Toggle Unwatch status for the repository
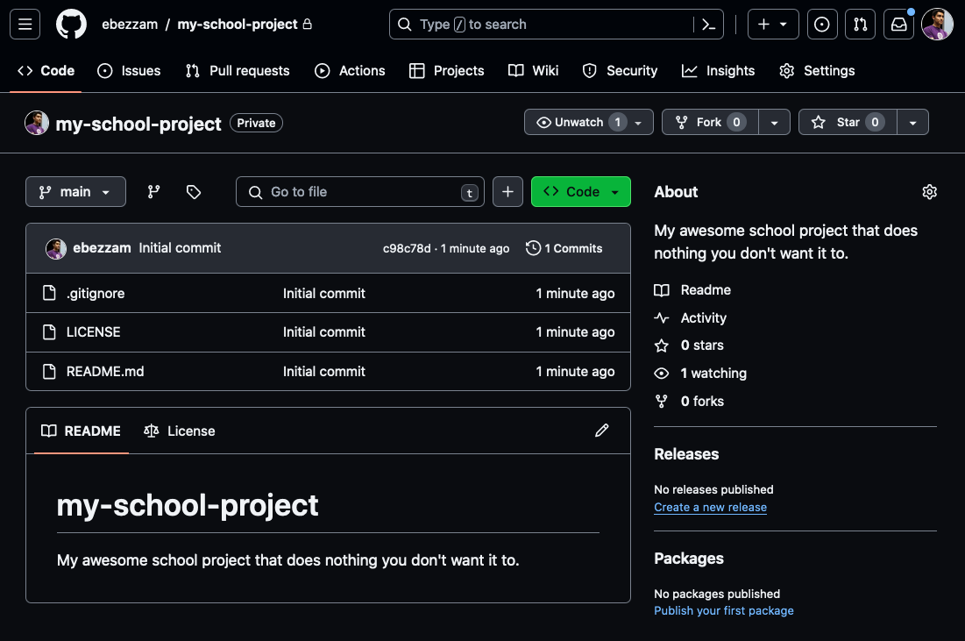Image resolution: width=965 pixels, height=641 pixels. pos(578,122)
